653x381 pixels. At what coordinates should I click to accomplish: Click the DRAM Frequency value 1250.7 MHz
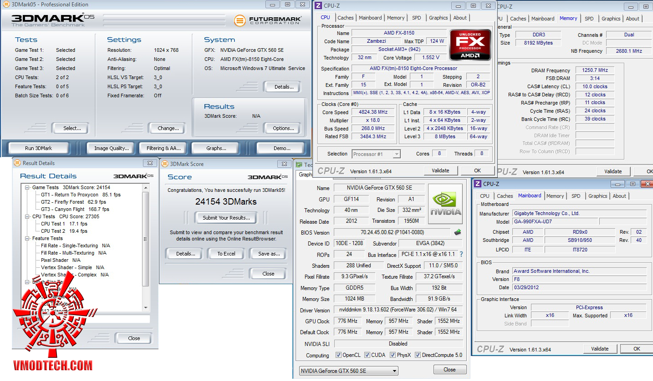coord(595,70)
